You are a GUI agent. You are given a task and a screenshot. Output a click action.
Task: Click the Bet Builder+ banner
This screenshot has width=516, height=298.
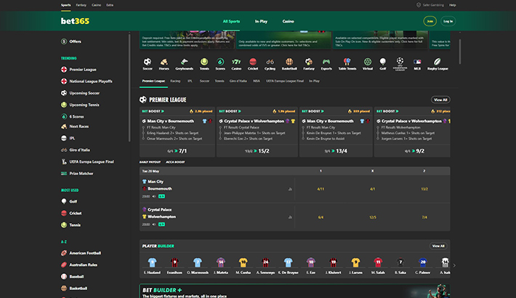[294, 291]
